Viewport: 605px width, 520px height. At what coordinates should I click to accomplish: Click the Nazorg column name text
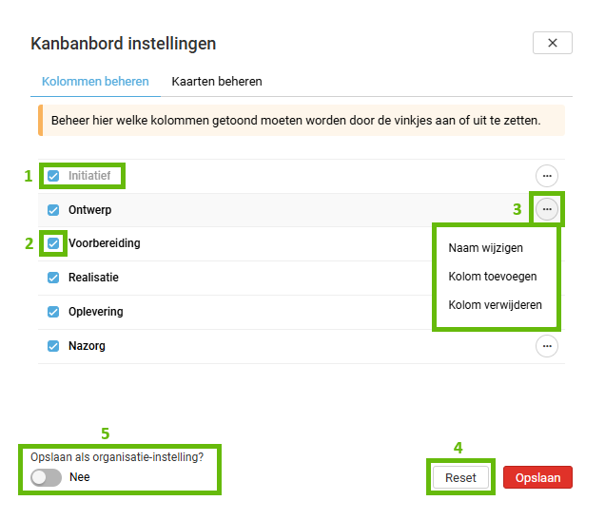click(87, 346)
